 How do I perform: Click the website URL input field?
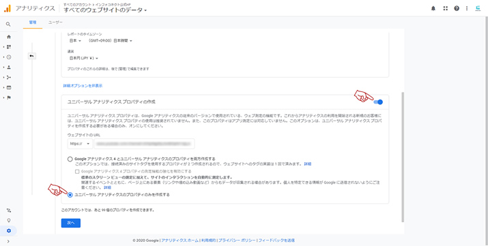point(144,144)
